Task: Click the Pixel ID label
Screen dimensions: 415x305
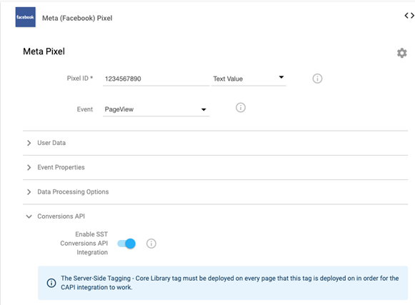Action: pos(80,79)
